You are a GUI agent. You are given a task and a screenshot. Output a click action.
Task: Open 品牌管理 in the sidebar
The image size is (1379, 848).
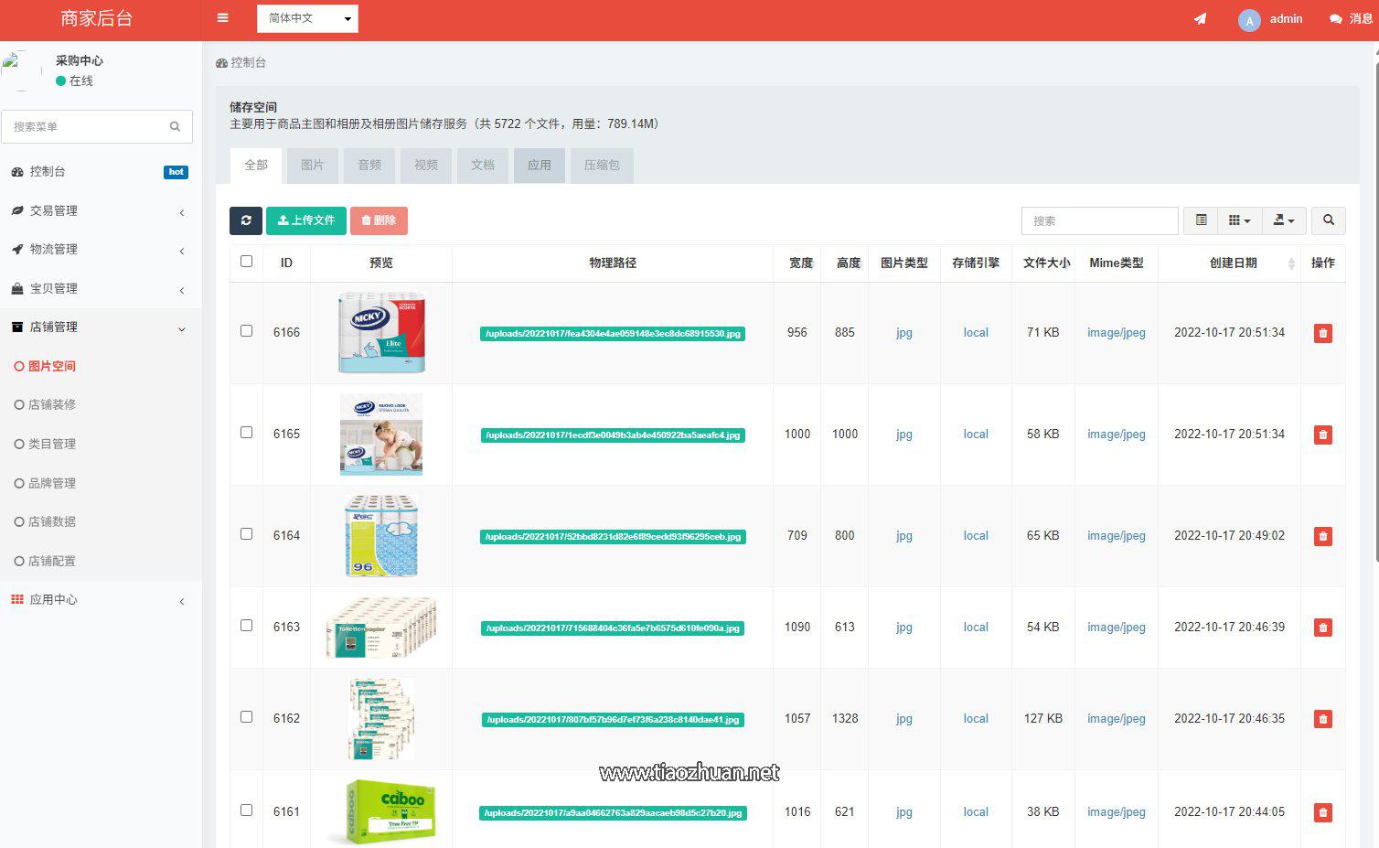(x=101, y=483)
